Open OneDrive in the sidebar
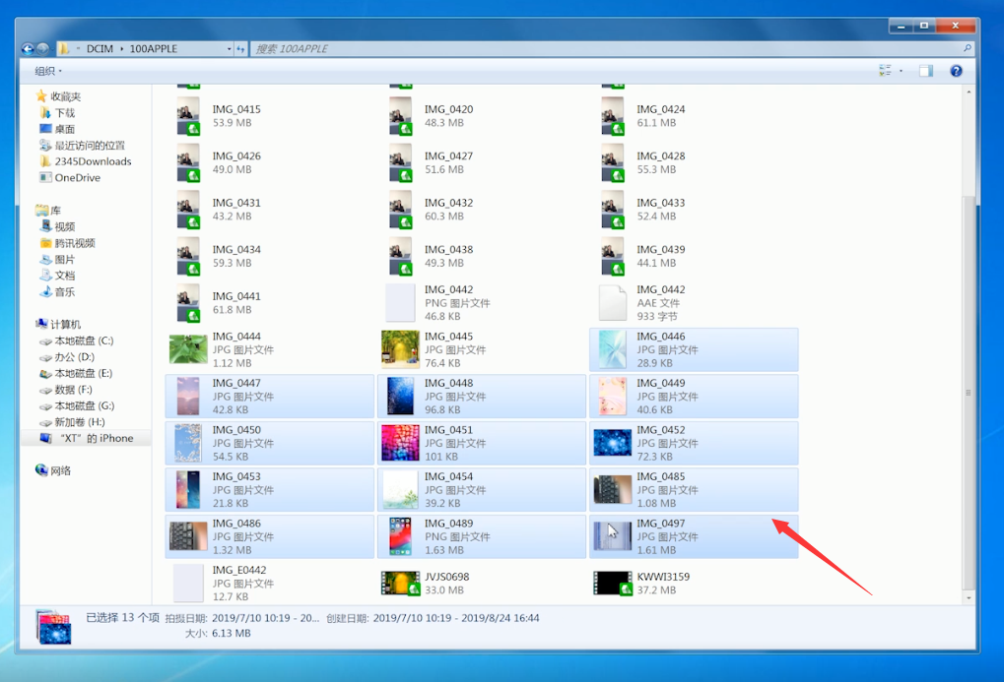 (70, 177)
